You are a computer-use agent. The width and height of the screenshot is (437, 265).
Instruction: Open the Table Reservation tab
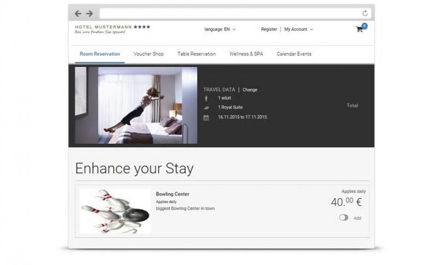point(197,54)
